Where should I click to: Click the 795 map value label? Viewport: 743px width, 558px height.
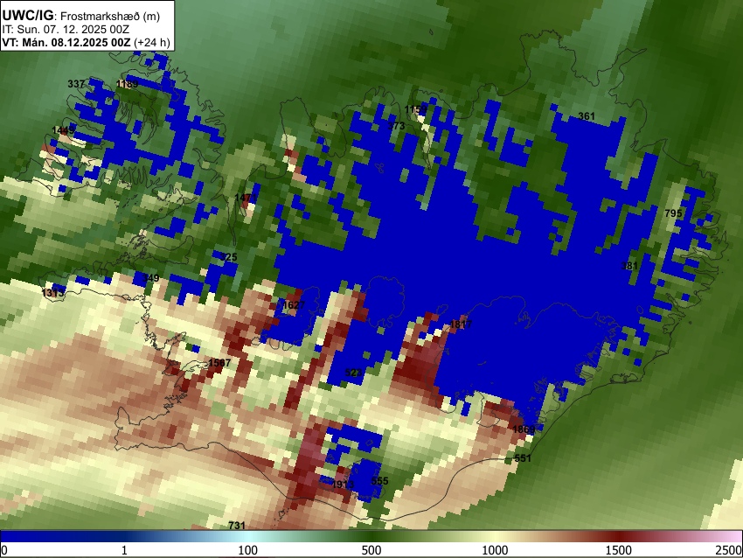(x=673, y=213)
